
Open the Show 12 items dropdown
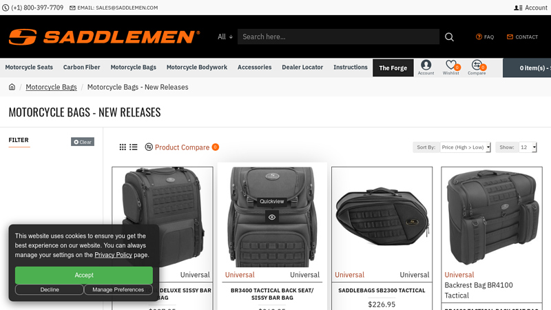point(528,147)
